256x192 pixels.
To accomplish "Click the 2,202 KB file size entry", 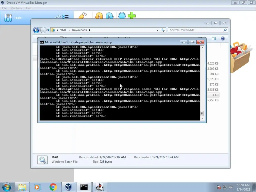I will pos(213,69).
